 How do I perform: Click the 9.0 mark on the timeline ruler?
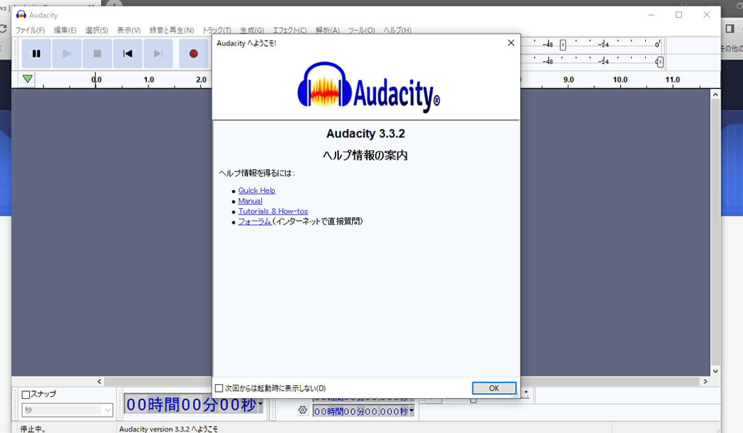[x=568, y=79]
